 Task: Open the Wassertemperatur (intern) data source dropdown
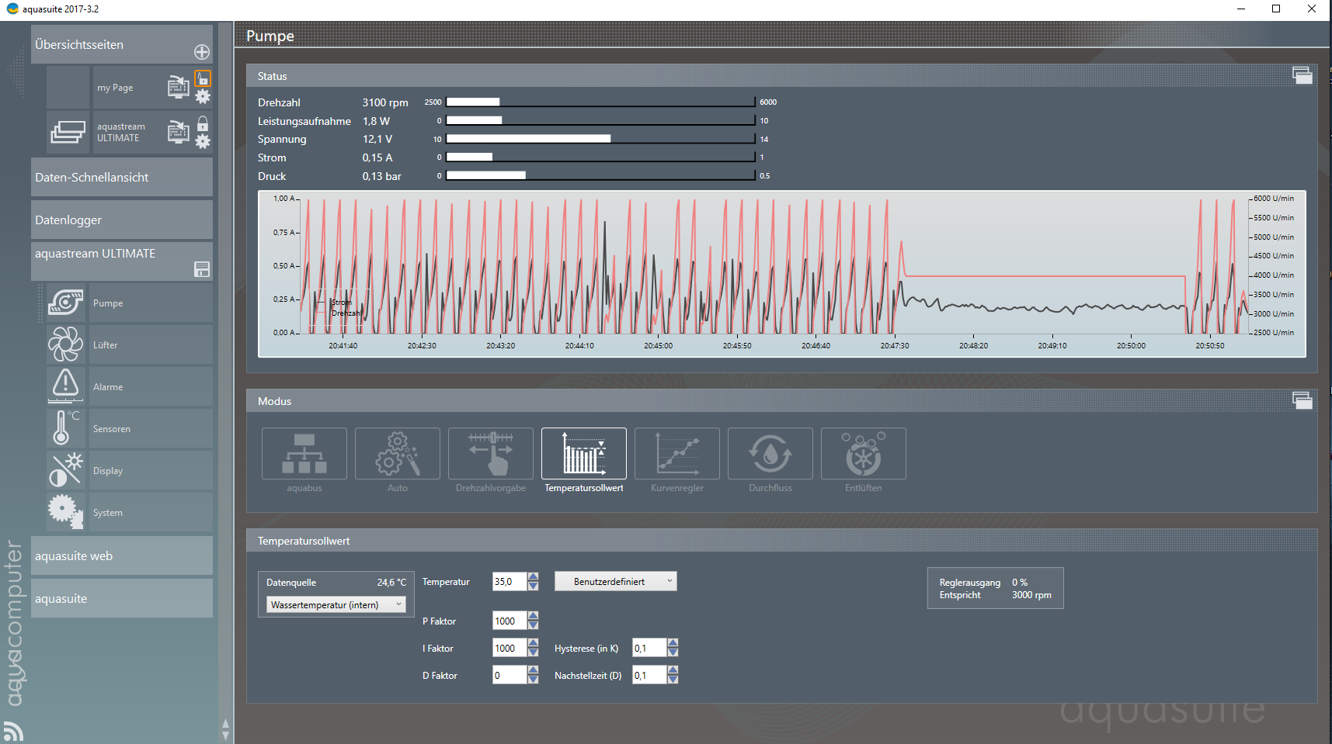(336, 604)
